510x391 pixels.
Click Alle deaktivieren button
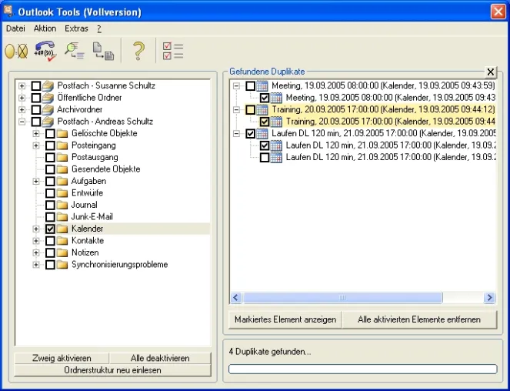point(160,359)
